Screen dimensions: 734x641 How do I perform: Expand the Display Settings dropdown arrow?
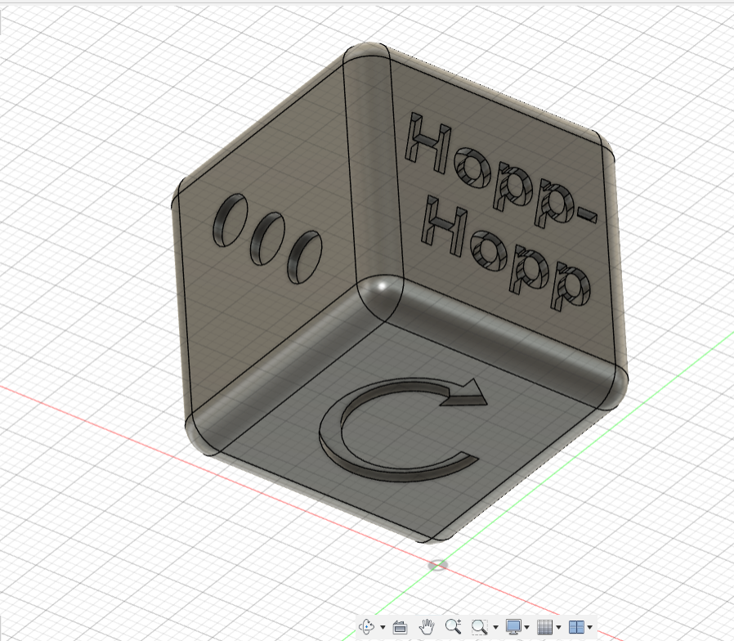[x=527, y=627]
